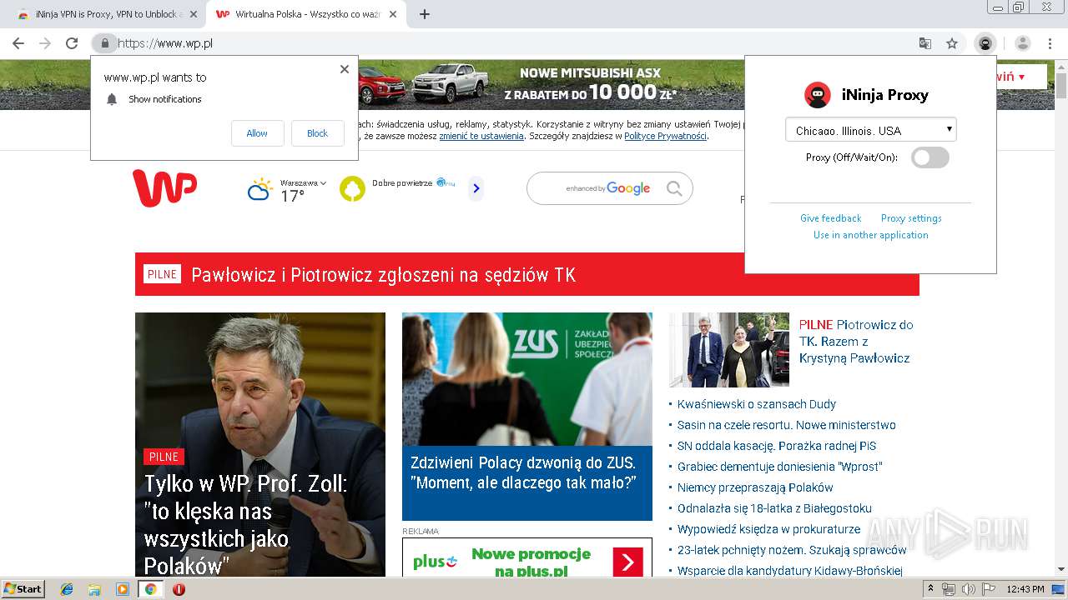Close the Wirtualna Polska tab
This screenshot has height=600, width=1068.
393,14
